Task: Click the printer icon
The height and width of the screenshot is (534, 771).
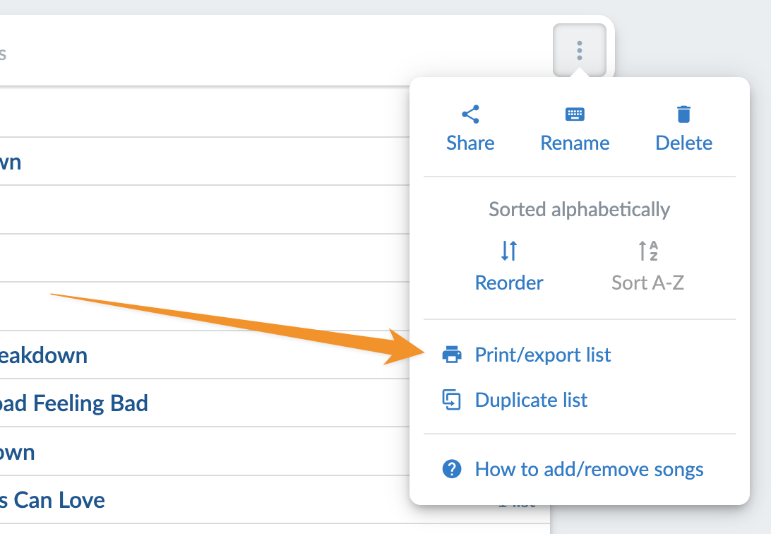Action: click(452, 355)
